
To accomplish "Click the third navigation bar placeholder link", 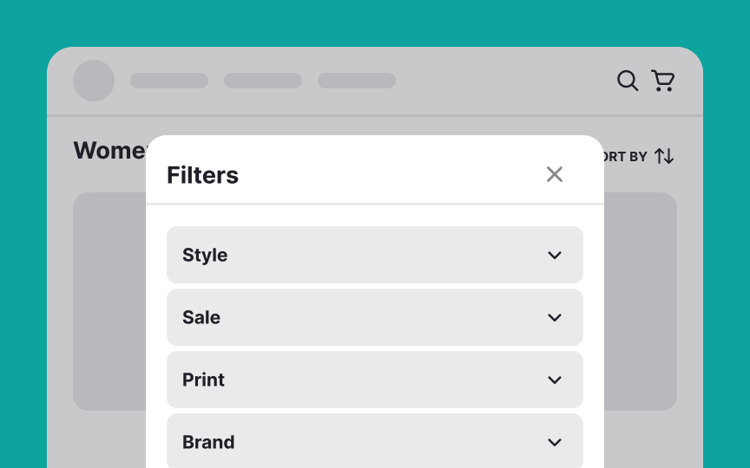I will point(357,81).
